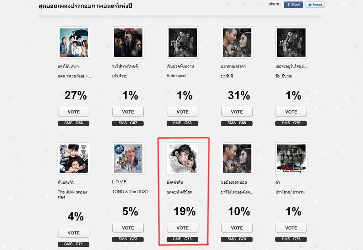363x250 pixels.
Task: Click VOTE above SMS : G70
Action: click(x=291, y=112)
